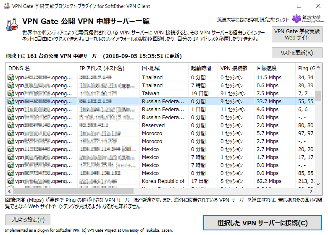Click the horizontal scrollbar left arrow

pos(9,191)
